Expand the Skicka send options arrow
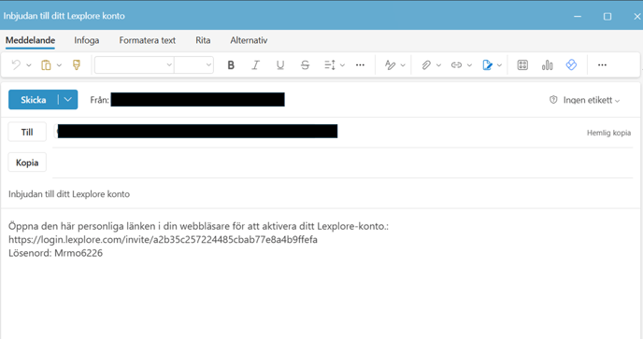The width and height of the screenshot is (643, 339). (x=68, y=100)
